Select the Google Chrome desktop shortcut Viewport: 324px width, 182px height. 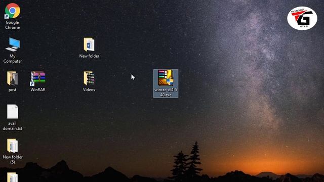click(x=12, y=11)
